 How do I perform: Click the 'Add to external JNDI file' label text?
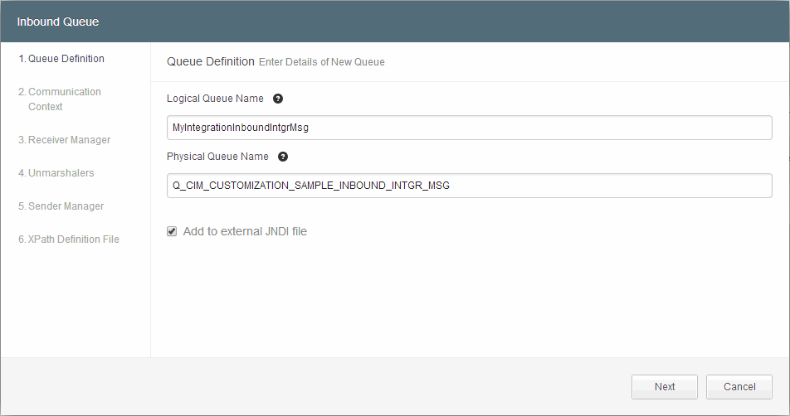coord(245,231)
